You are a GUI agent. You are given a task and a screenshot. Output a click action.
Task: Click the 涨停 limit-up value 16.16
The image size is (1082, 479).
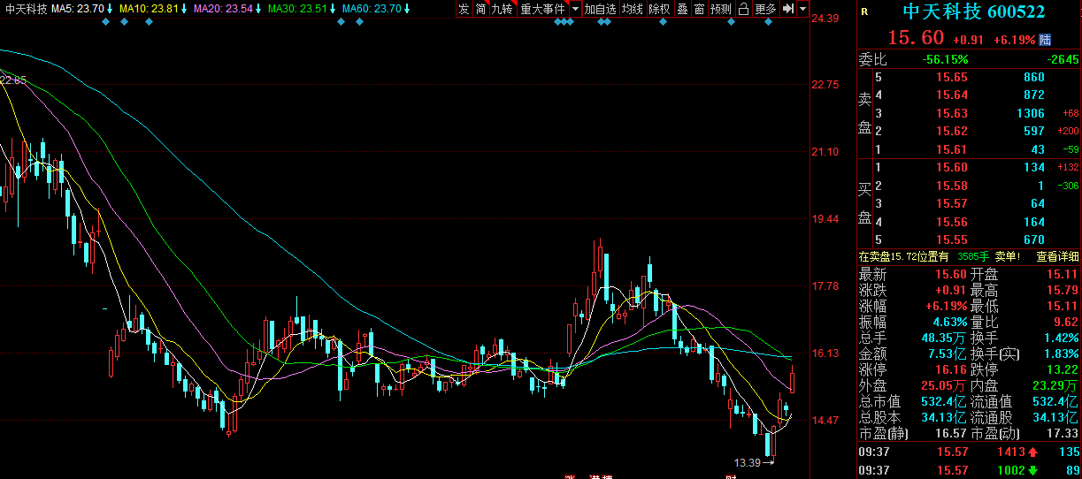[x=950, y=369]
